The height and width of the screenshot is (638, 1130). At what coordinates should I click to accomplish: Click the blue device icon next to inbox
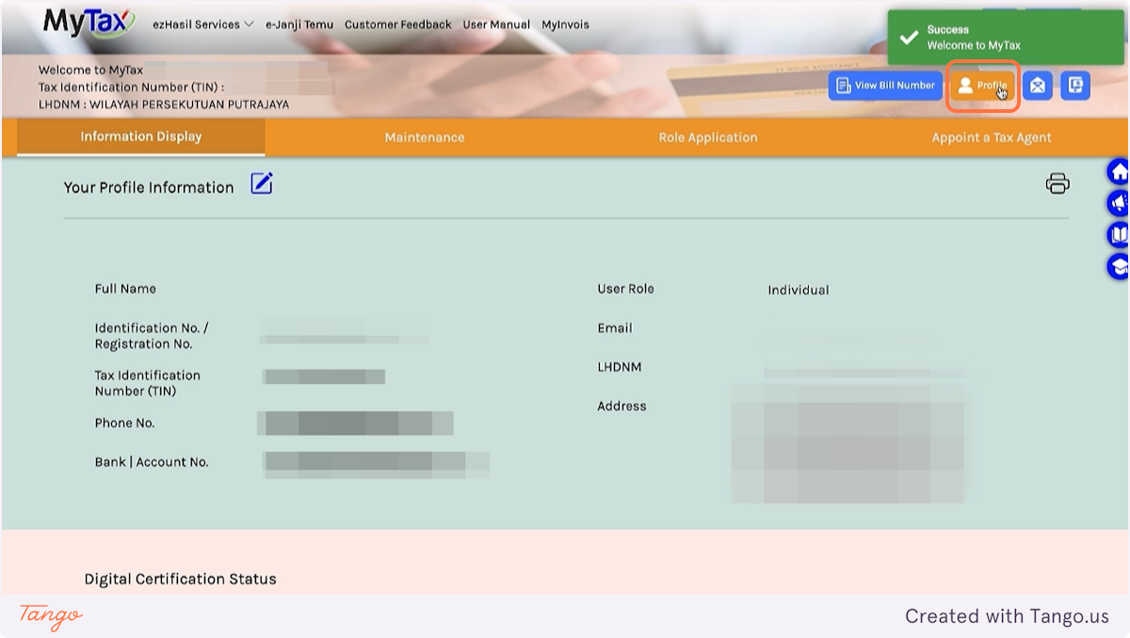[1075, 86]
